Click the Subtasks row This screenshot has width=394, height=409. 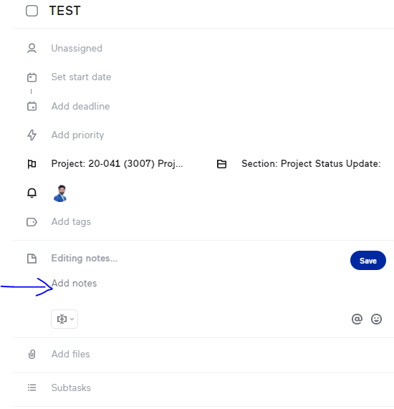coord(203,388)
